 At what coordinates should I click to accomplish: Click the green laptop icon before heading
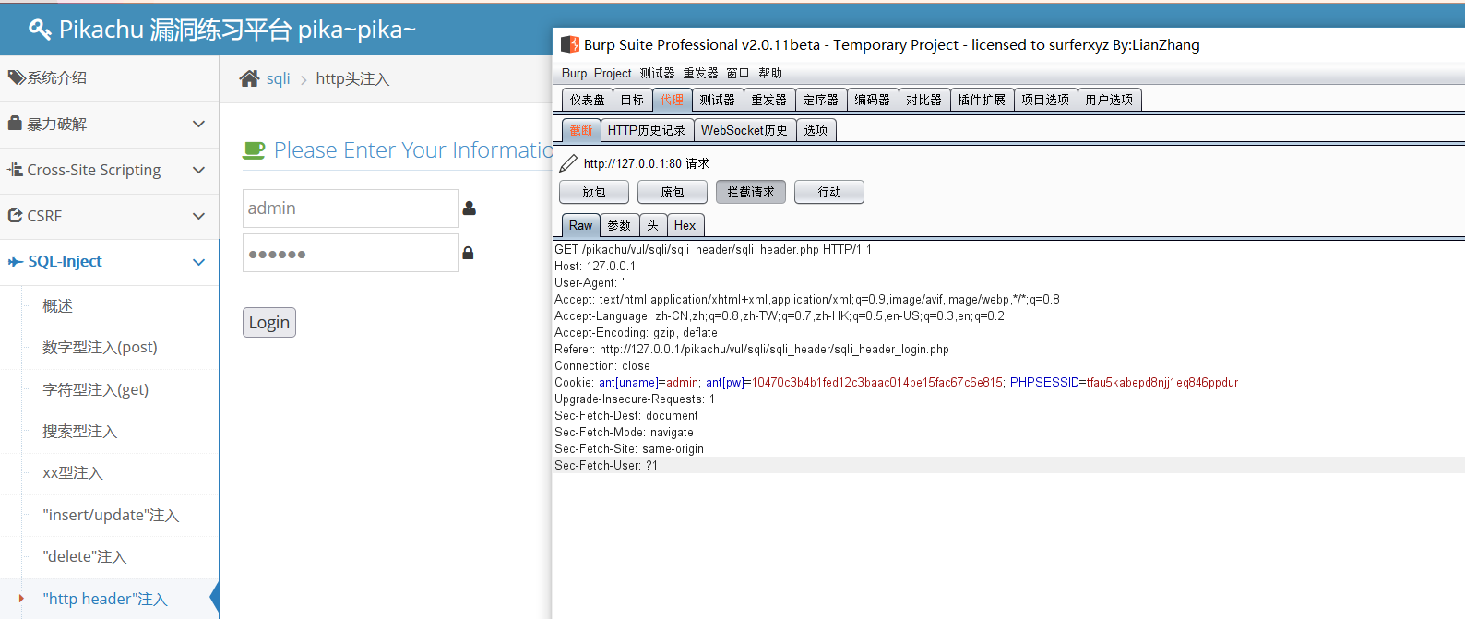click(x=254, y=150)
